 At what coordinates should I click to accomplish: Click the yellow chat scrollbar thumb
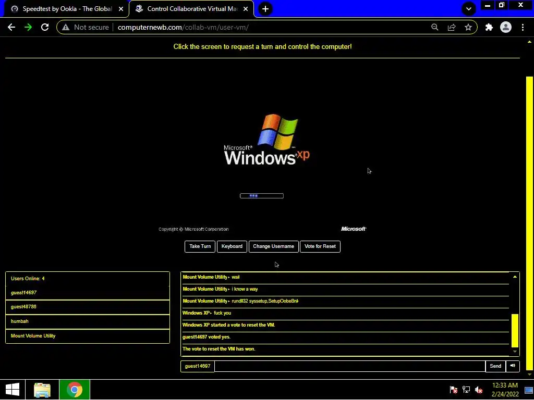pos(515,330)
